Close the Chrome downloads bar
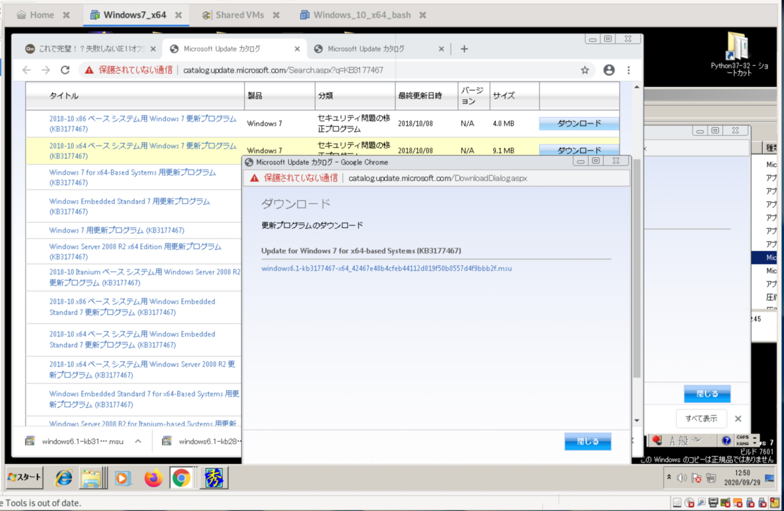784x511 pixels. (x=738, y=418)
